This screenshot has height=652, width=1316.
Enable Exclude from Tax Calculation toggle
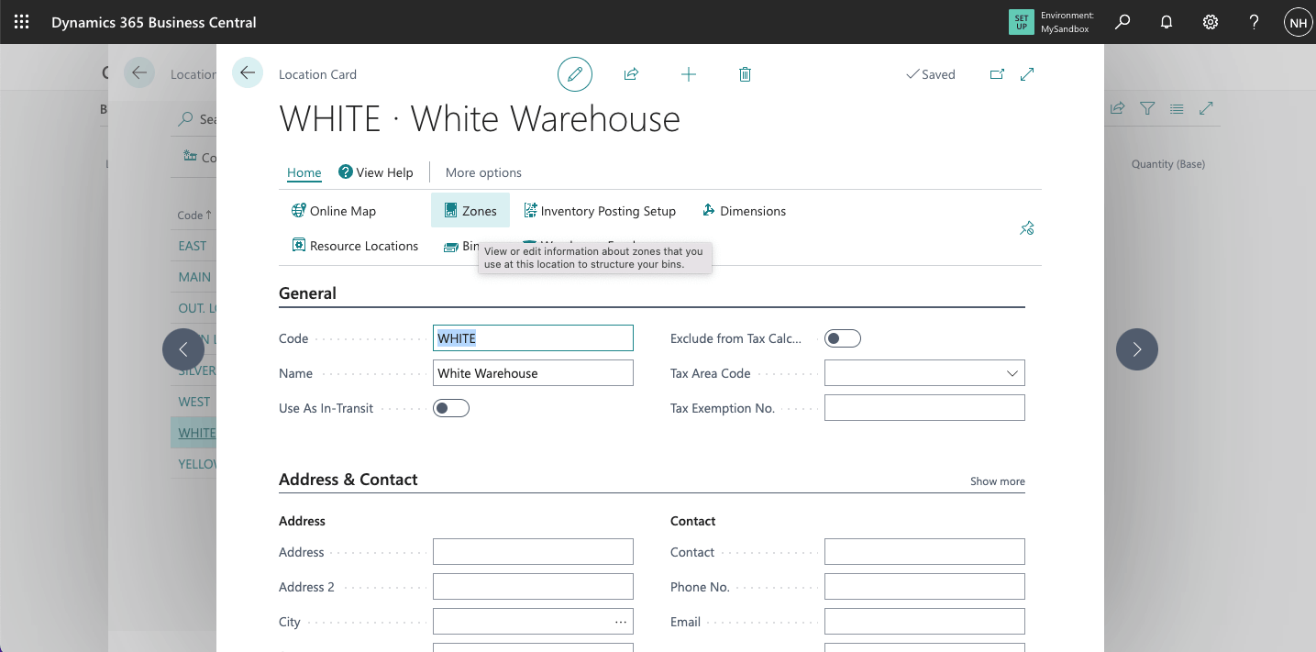point(842,338)
